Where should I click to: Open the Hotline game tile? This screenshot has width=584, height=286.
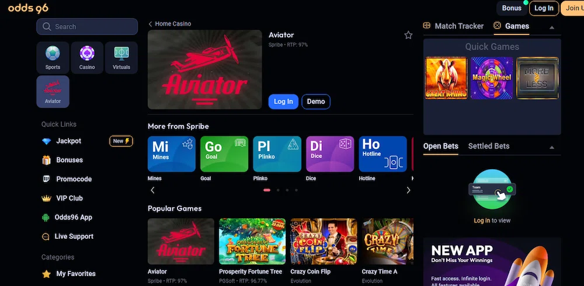383,154
